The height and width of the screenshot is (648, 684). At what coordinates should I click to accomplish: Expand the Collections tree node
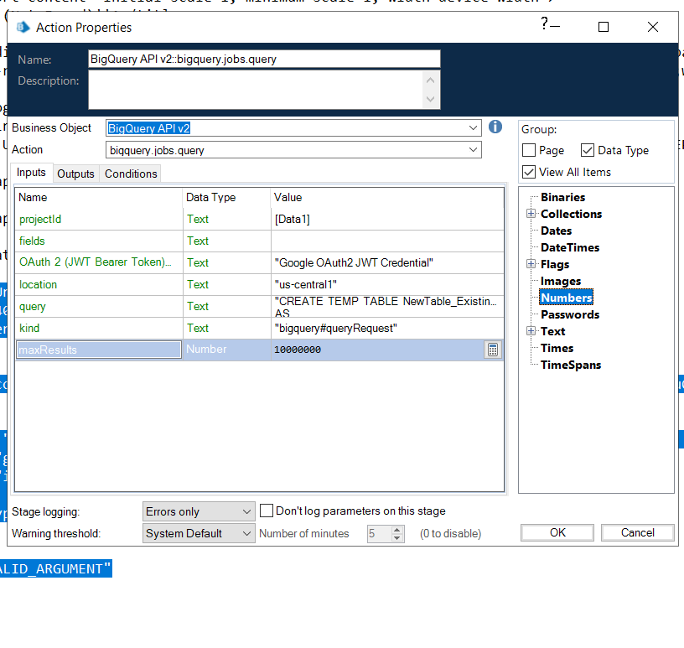pyautogui.click(x=531, y=214)
